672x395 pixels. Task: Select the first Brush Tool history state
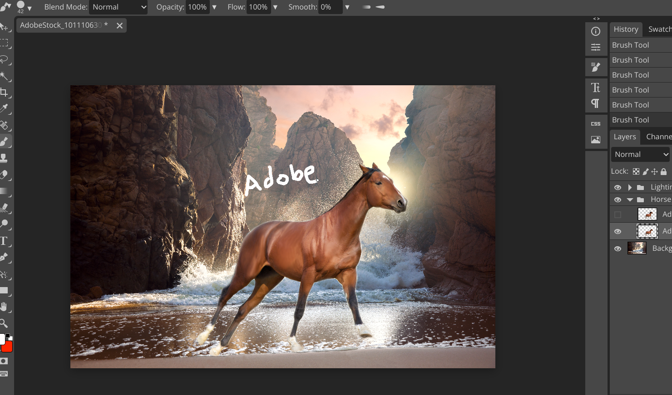click(641, 45)
